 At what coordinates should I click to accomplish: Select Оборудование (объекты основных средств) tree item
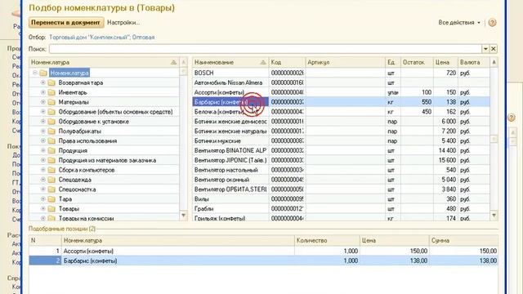point(115,112)
